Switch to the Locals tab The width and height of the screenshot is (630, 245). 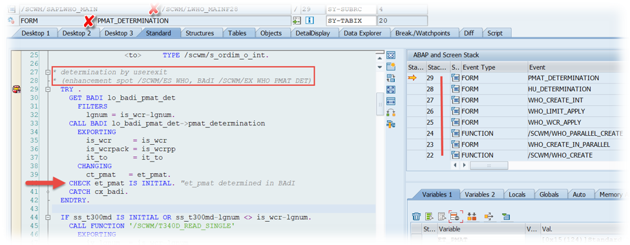517,195
